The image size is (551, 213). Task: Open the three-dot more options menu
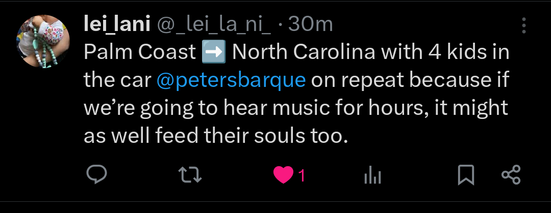524,25
